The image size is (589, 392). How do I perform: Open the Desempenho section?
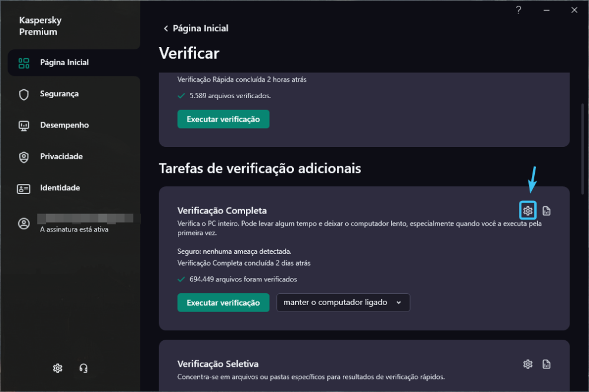pyautogui.click(x=64, y=125)
